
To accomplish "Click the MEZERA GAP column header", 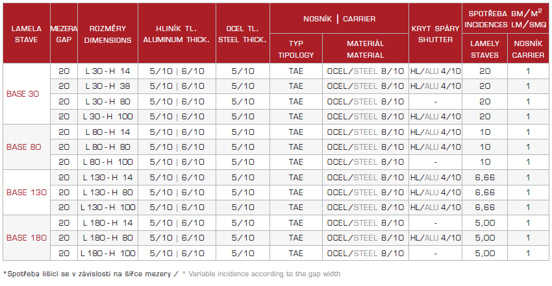I will pyautogui.click(x=64, y=34).
